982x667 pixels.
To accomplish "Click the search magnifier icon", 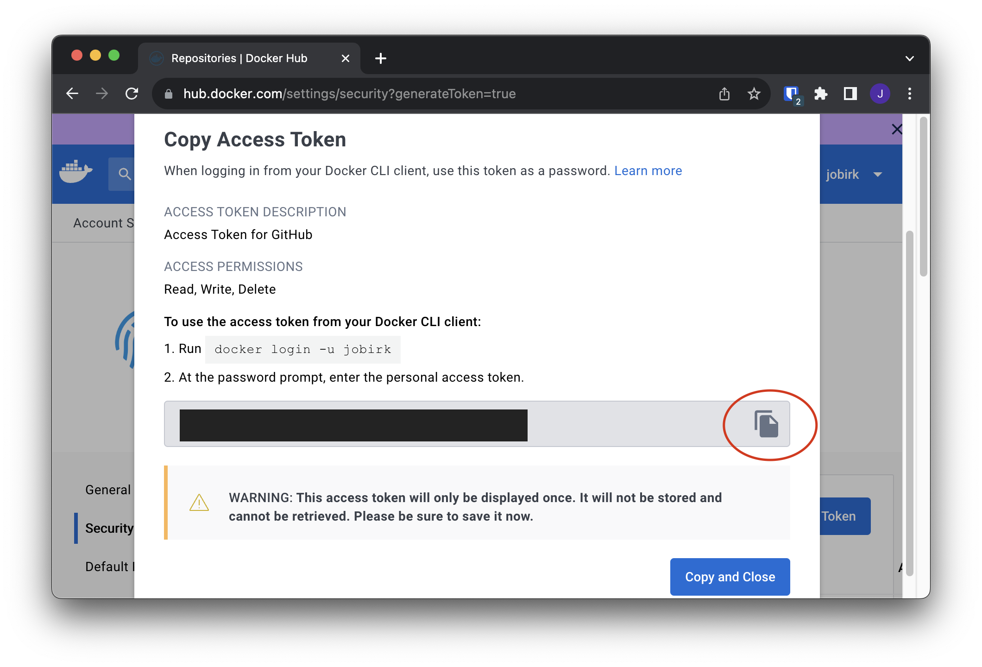I will pos(124,174).
